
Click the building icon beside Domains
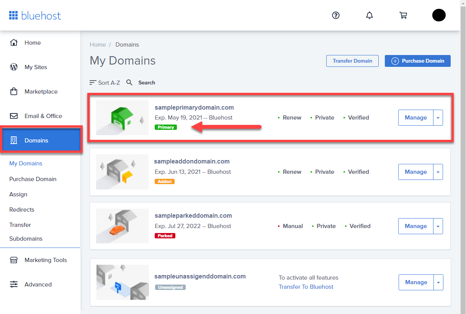pyautogui.click(x=14, y=140)
